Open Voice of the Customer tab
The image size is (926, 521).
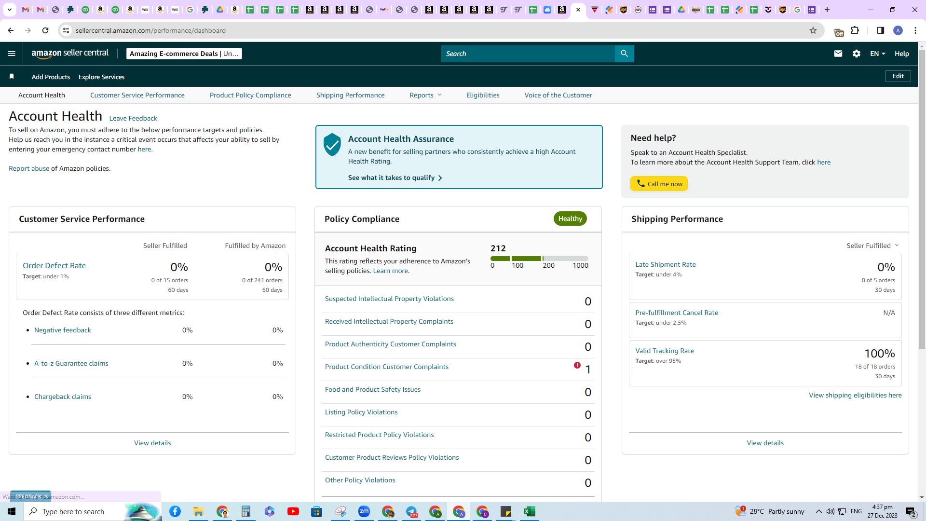pyautogui.click(x=558, y=95)
